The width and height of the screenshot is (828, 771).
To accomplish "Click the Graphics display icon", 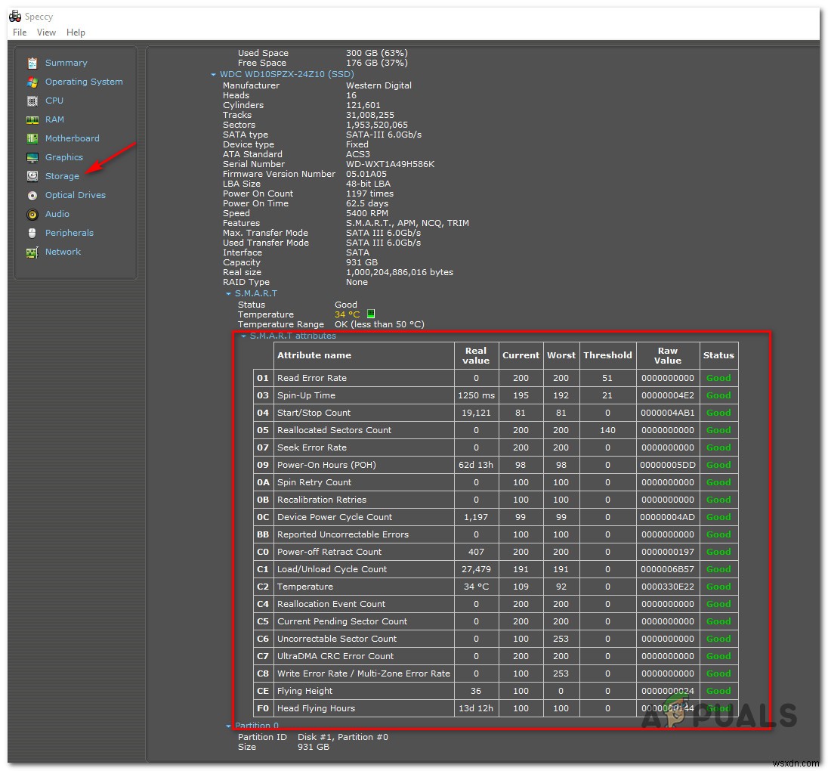I will (x=31, y=157).
